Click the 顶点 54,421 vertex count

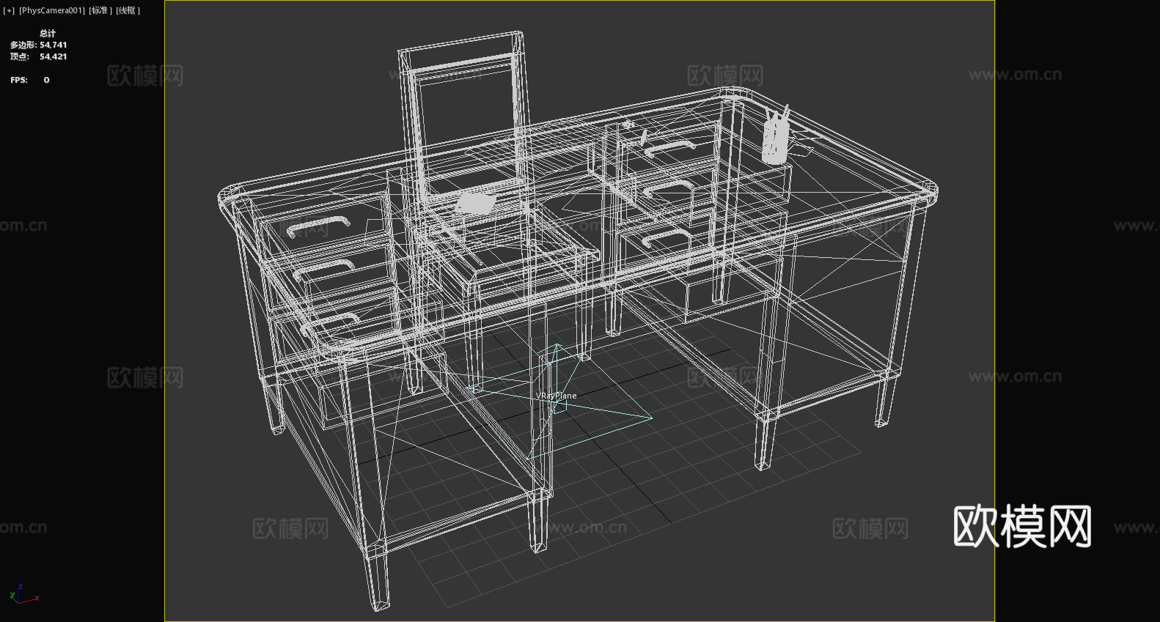[39, 56]
